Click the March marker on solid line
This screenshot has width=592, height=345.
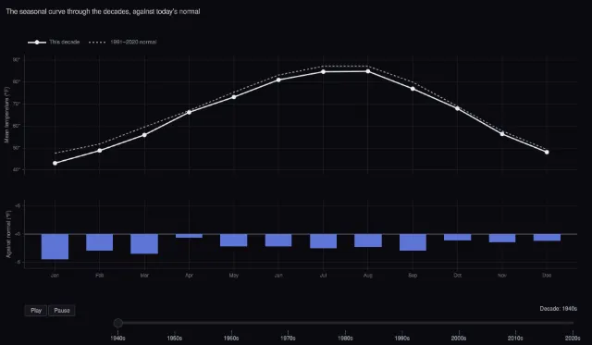pos(144,135)
